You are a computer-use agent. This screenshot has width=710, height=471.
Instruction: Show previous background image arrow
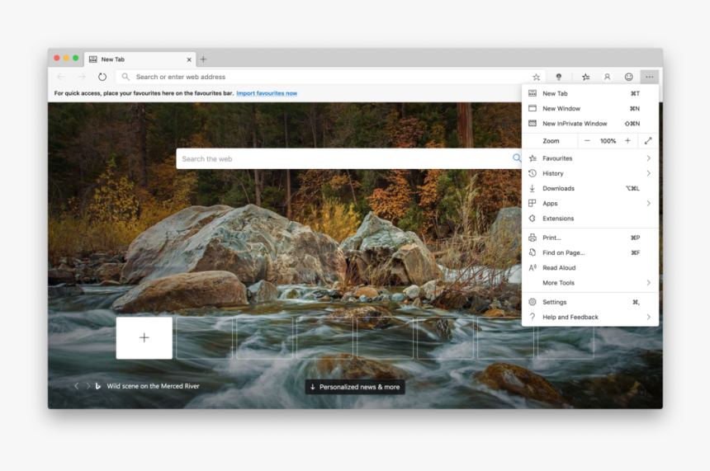click(x=77, y=386)
